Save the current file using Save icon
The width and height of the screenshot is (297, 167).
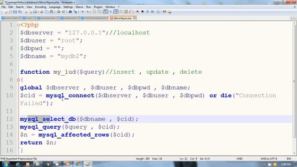click(15, 12)
